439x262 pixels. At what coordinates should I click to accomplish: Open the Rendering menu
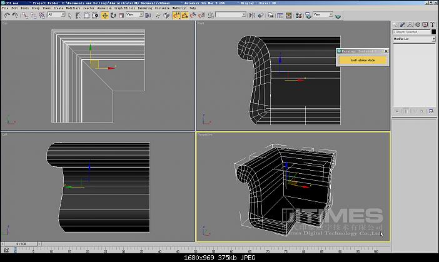(145, 8)
